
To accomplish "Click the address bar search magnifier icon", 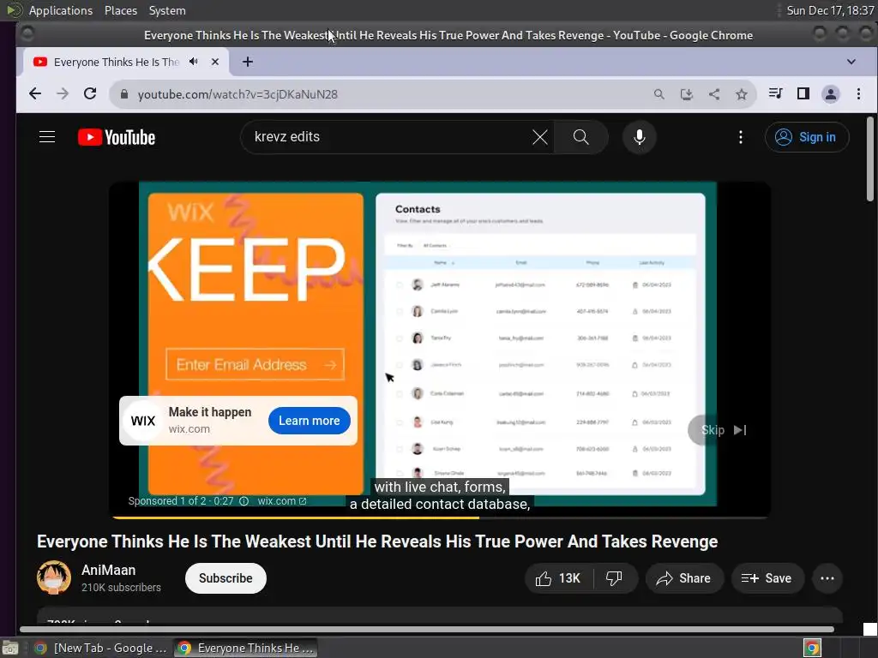I will 659,94.
